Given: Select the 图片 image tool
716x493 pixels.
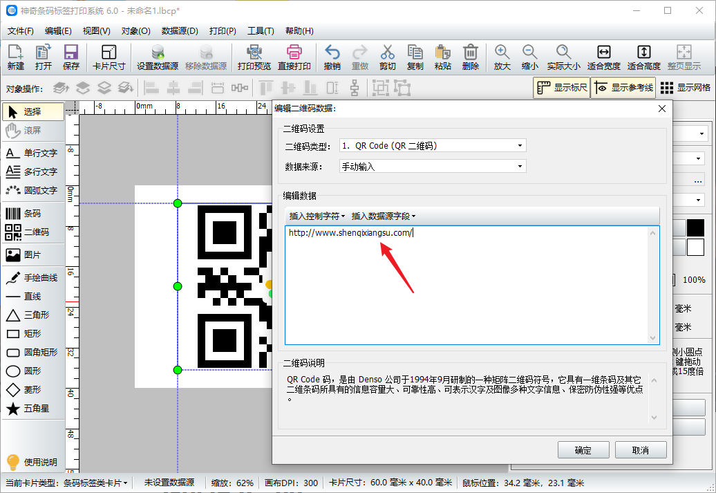Looking at the screenshot, I should pos(32,255).
